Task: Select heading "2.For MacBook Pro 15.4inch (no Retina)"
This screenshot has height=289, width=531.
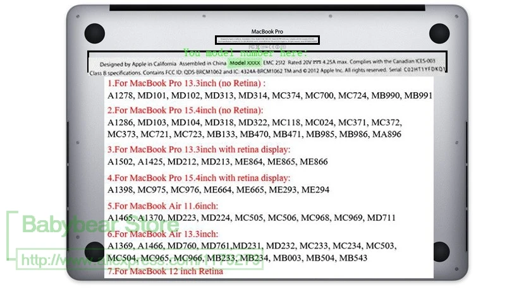Action: point(185,110)
